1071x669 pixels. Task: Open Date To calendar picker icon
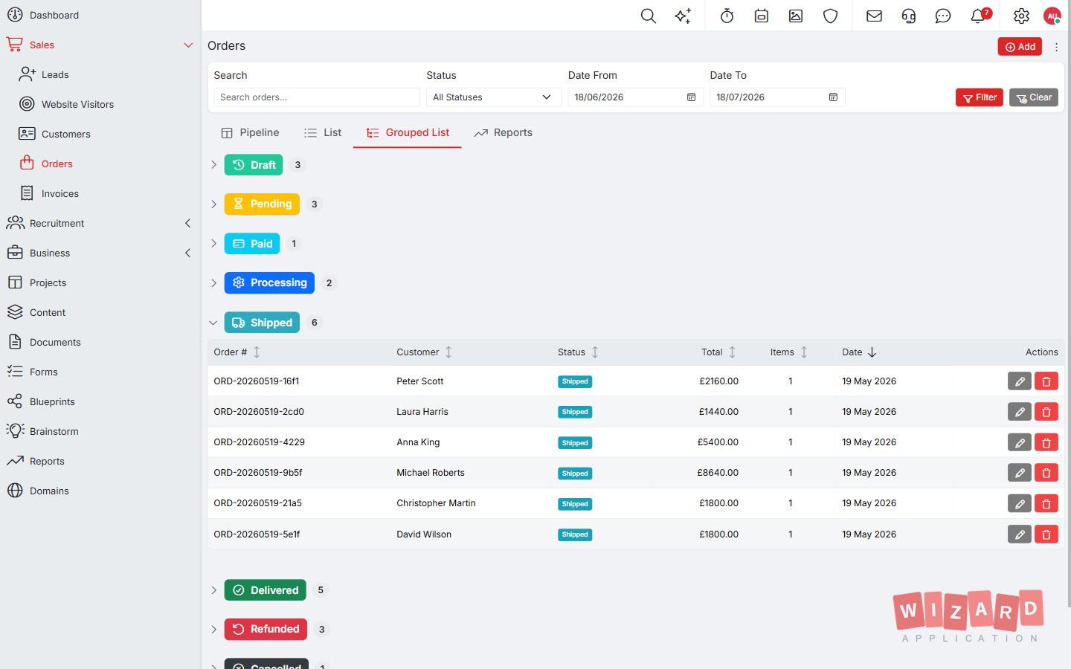click(833, 97)
